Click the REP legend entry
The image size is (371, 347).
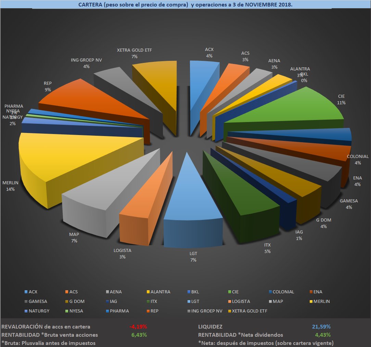pyautogui.click(x=153, y=311)
